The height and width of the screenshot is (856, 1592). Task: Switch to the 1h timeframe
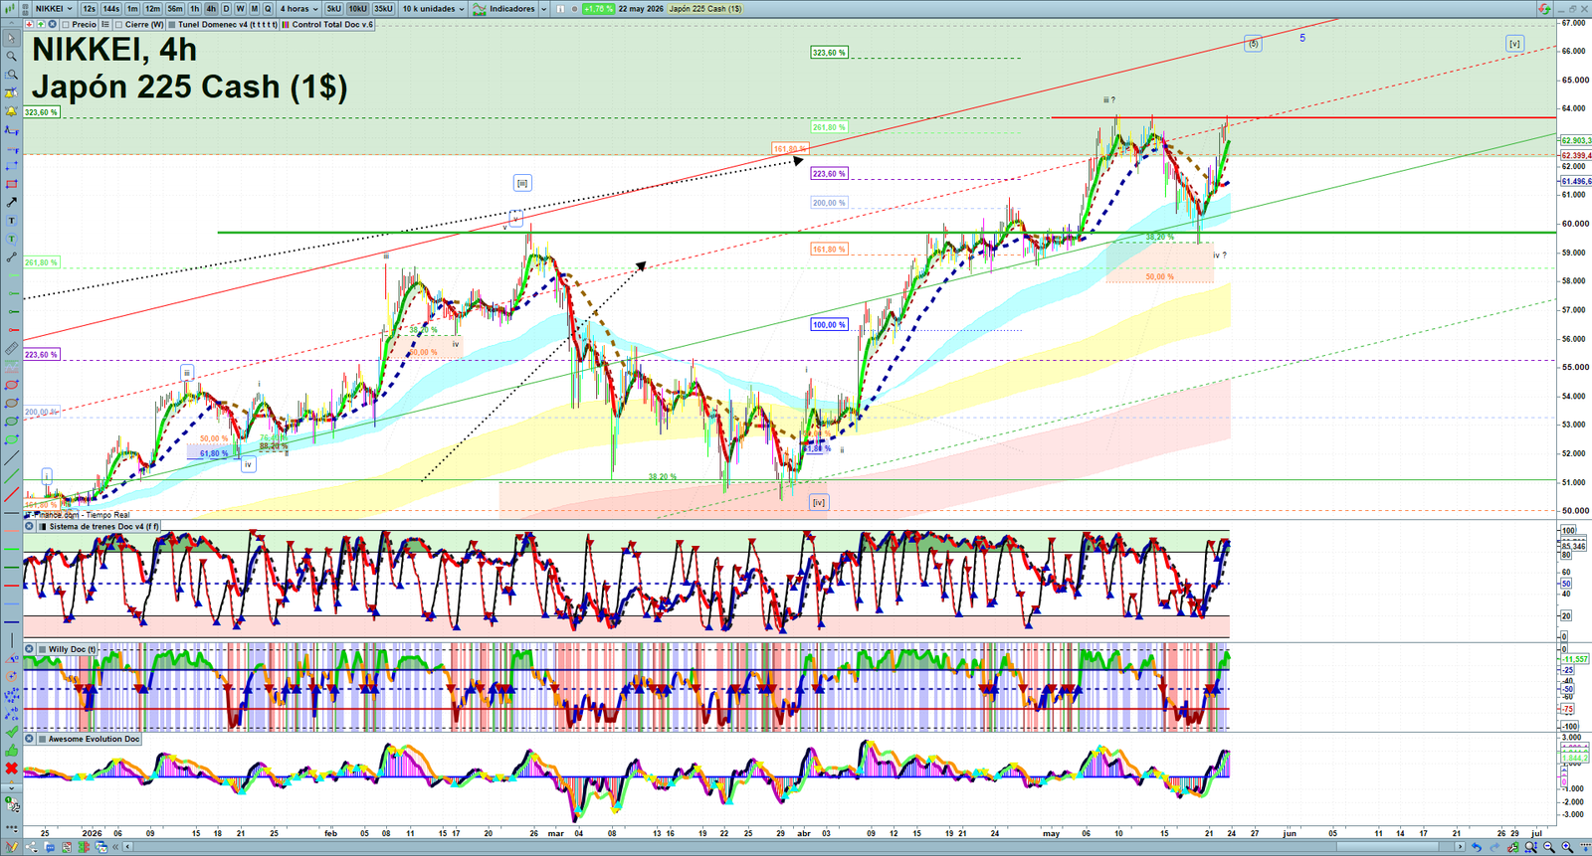click(195, 8)
